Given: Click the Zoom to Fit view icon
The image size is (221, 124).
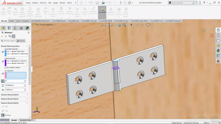Looking at the screenshot, I should click(102, 25).
